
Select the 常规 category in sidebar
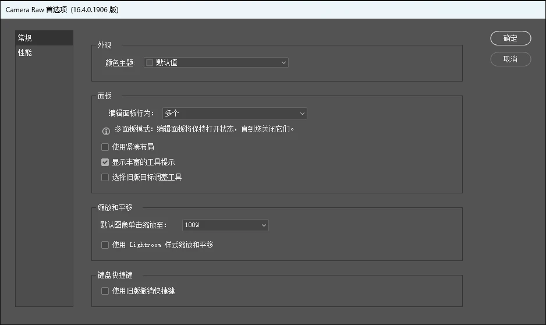pyautogui.click(x=44, y=38)
